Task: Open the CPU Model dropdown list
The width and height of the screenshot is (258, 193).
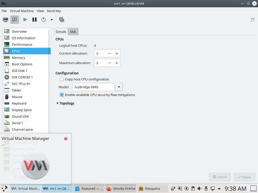Action: pos(119,87)
